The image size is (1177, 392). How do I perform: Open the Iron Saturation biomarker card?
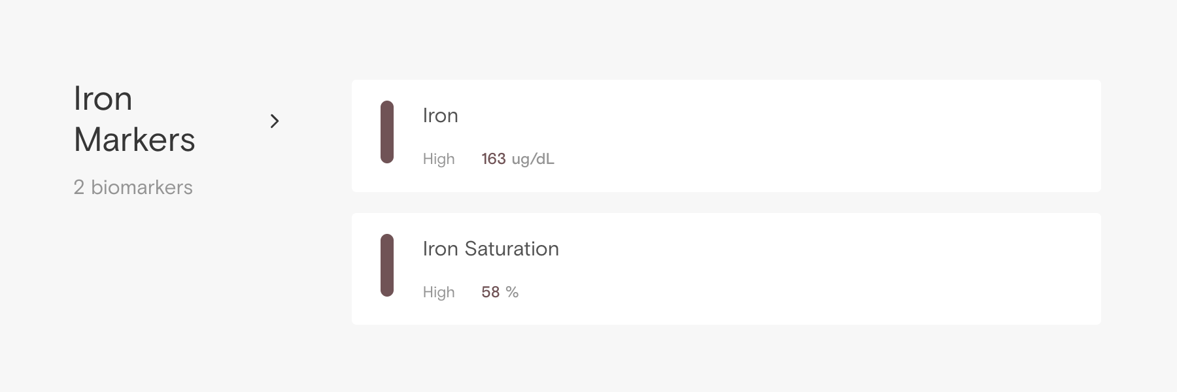726,269
